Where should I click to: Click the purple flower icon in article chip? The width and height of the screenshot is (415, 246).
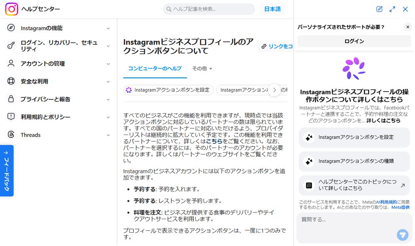[129, 90]
